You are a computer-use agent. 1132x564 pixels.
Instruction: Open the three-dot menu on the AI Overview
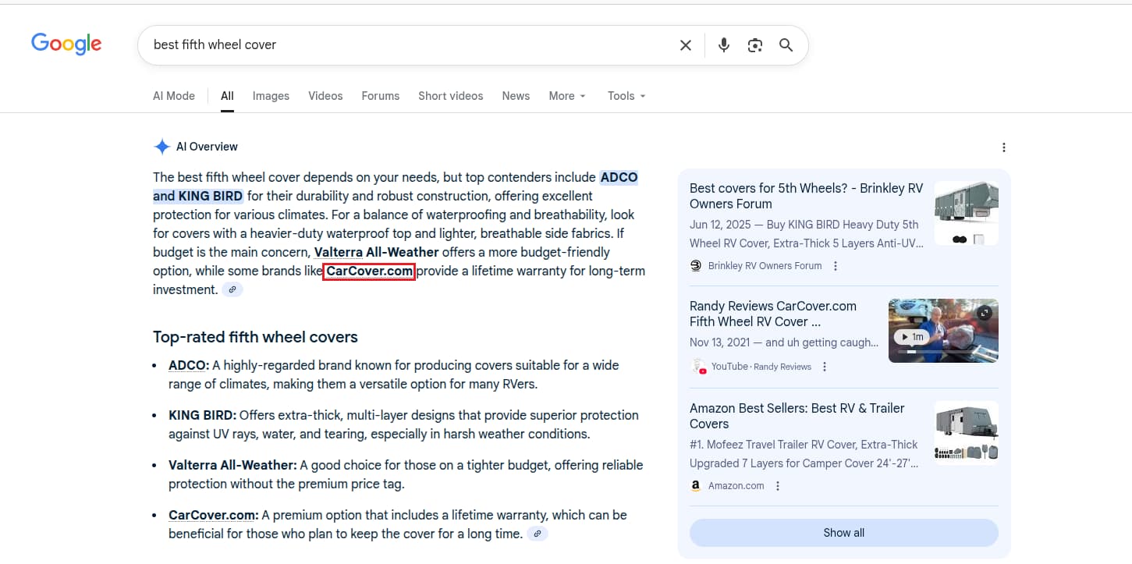click(x=1004, y=147)
